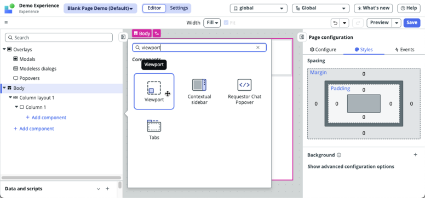
Task: Open the Events tab
Action: click(x=405, y=50)
